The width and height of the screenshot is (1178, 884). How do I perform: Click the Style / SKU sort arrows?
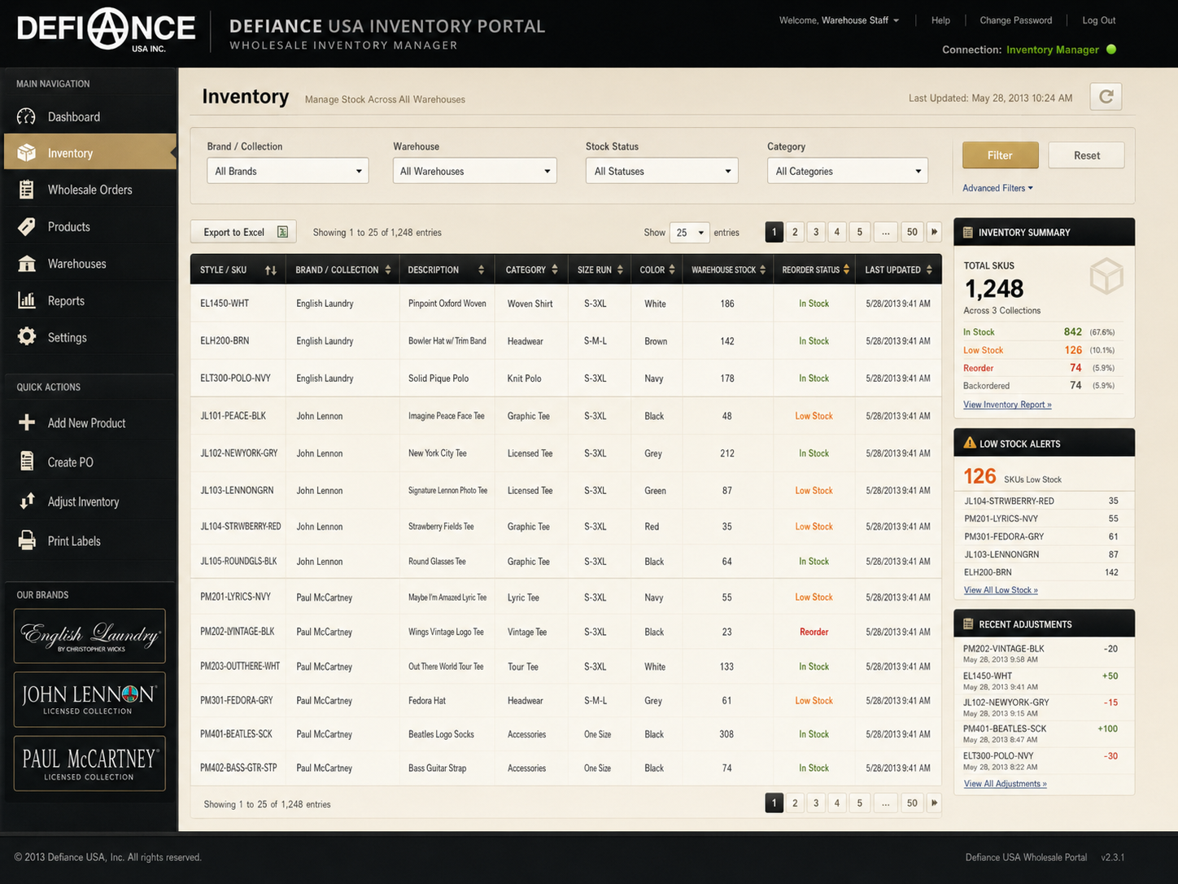pyautogui.click(x=271, y=270)
